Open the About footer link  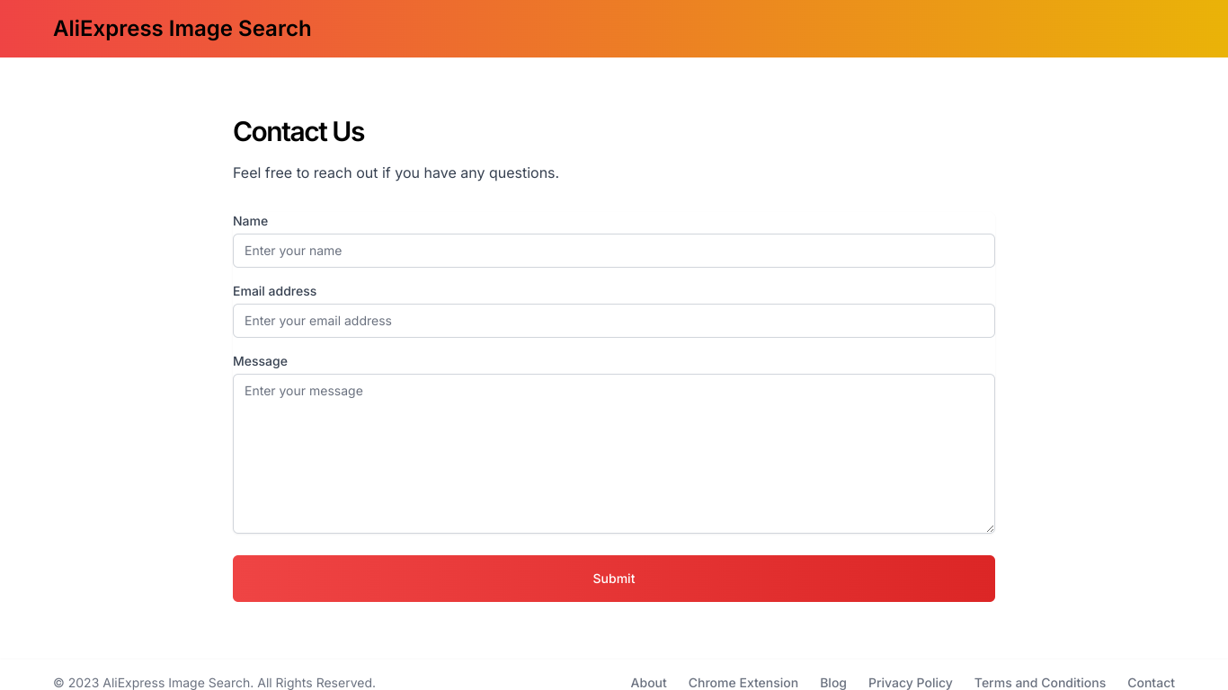(648, 683)
